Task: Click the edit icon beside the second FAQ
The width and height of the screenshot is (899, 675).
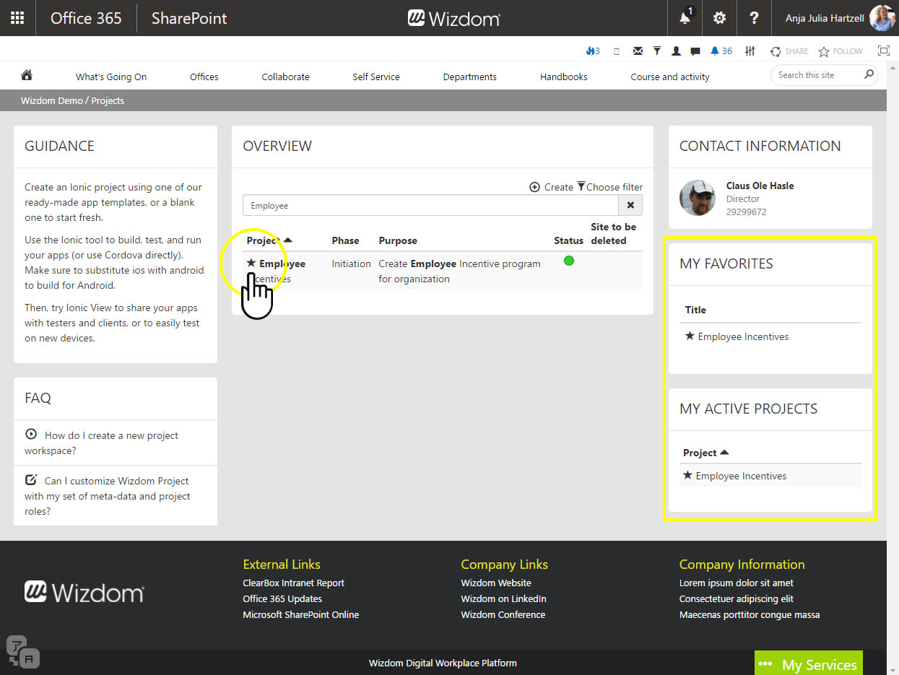Action: tap(31, 479)
